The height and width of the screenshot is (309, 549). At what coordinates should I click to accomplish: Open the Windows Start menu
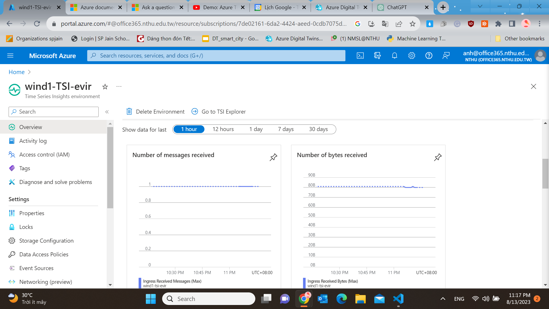(x=151, y=299)
